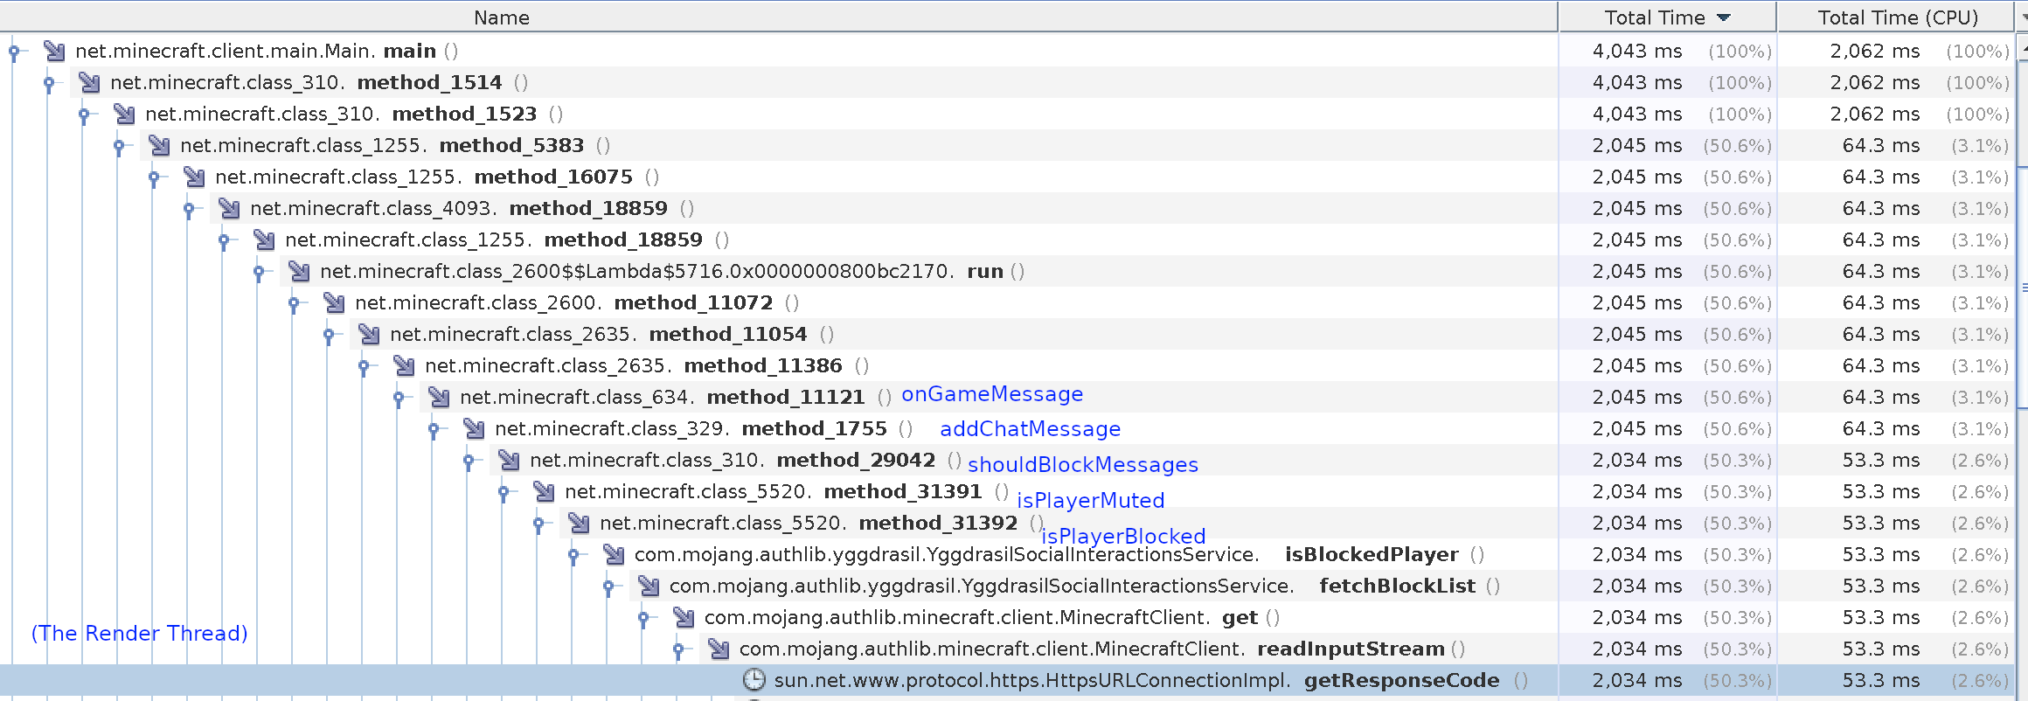Image resolution: width=2028 pixels, height=701 pixels.
Task: Sort by the Name column header
Action: [x=501, y=17]
